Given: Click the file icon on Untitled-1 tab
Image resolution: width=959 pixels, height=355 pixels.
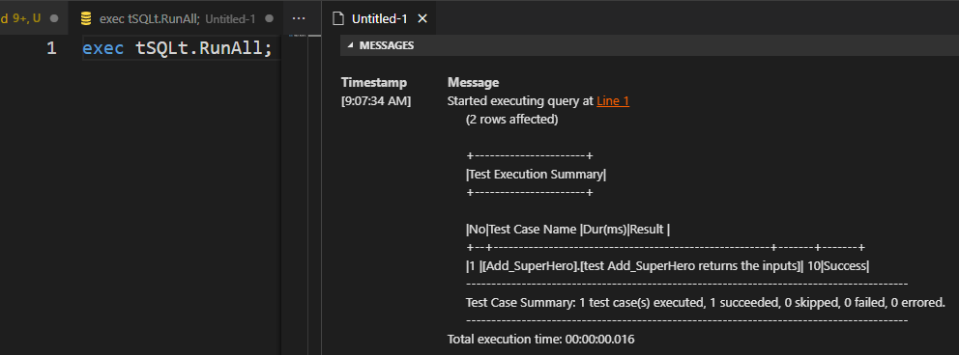Looking at the screenshot, I should coord(338,18).
